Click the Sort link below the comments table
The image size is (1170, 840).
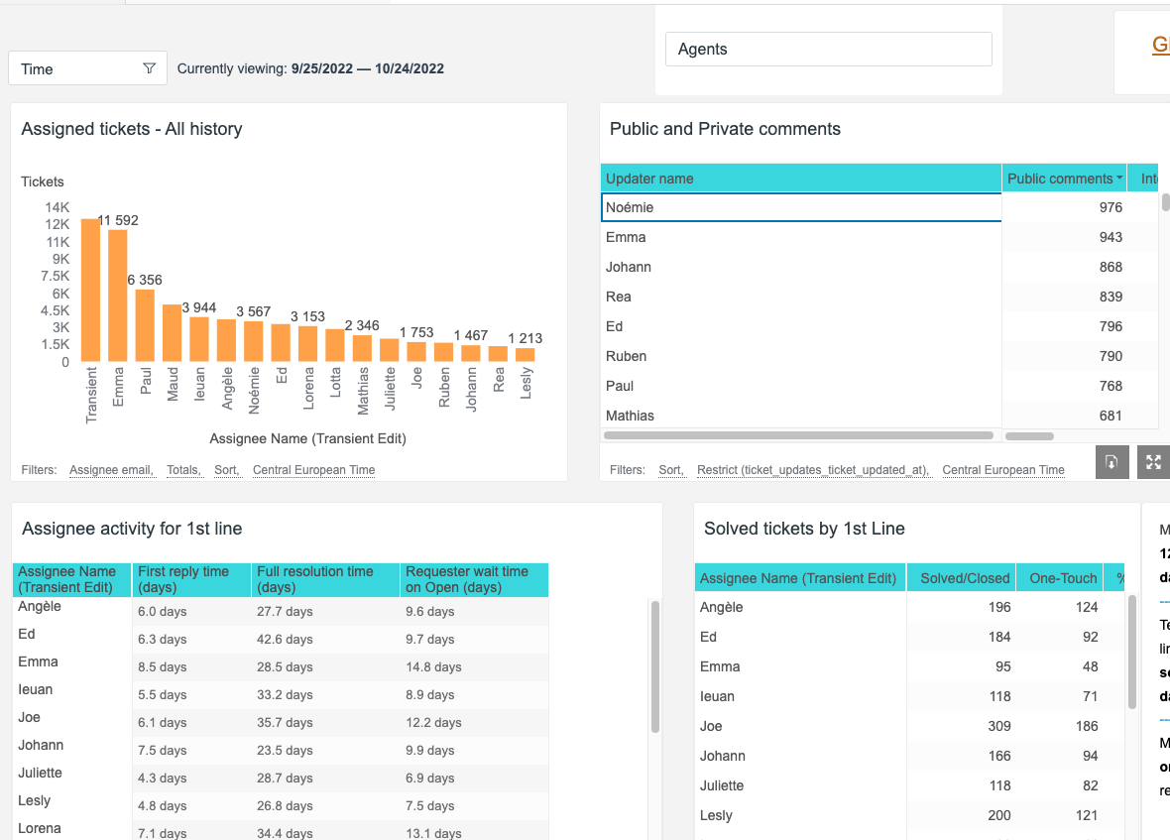coord(670,470)
